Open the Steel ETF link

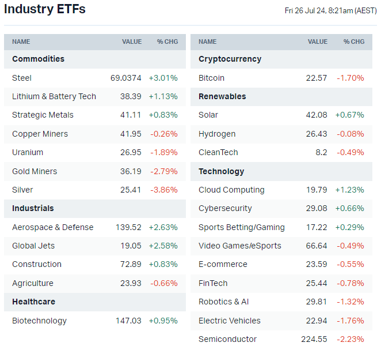click(x=22, y=78)
